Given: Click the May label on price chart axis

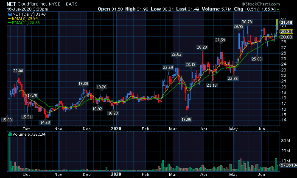Looking at the screenshot, I should (233, 129).
